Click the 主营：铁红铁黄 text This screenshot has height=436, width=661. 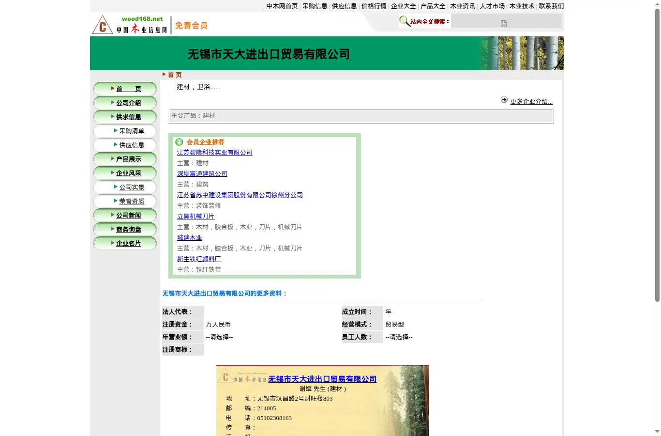click(199, 270)
